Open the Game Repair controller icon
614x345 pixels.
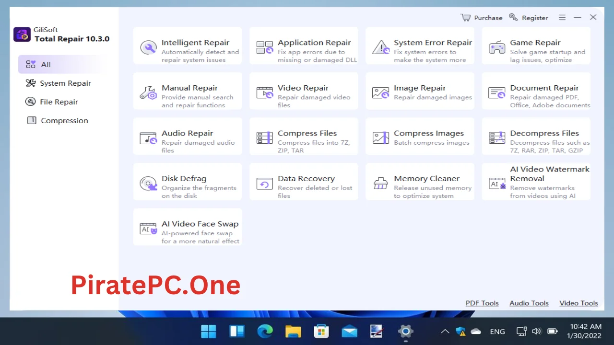(x=497, y=47)
